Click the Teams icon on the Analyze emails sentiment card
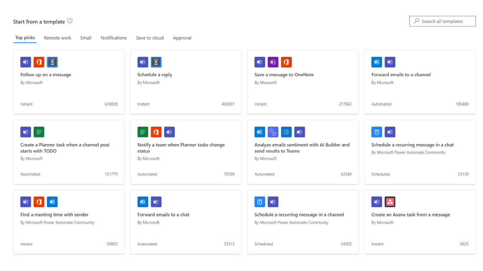Image resolution: width=483 pixels, height=271 pixels. (x=299, y=132)
